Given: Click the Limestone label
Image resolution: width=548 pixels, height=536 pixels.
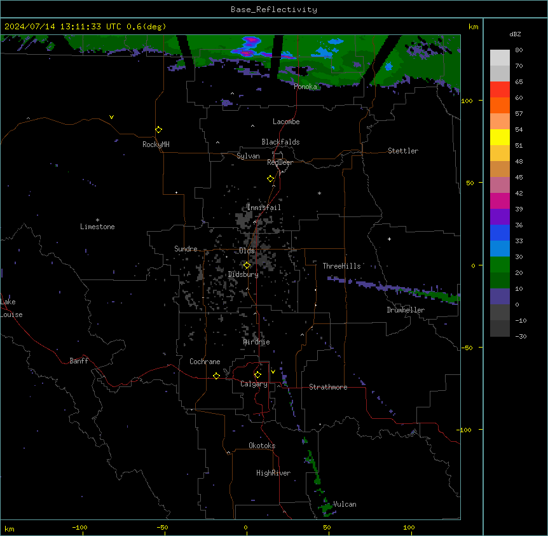Looking at the screenshot, I should 97,227.
